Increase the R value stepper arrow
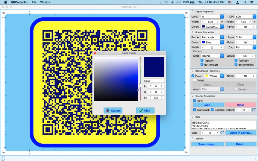The width and height of the screenshot is (258, 161). click(x=162, y=86)
